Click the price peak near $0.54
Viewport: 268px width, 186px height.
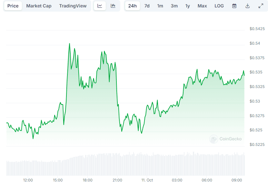coord(69,43)
